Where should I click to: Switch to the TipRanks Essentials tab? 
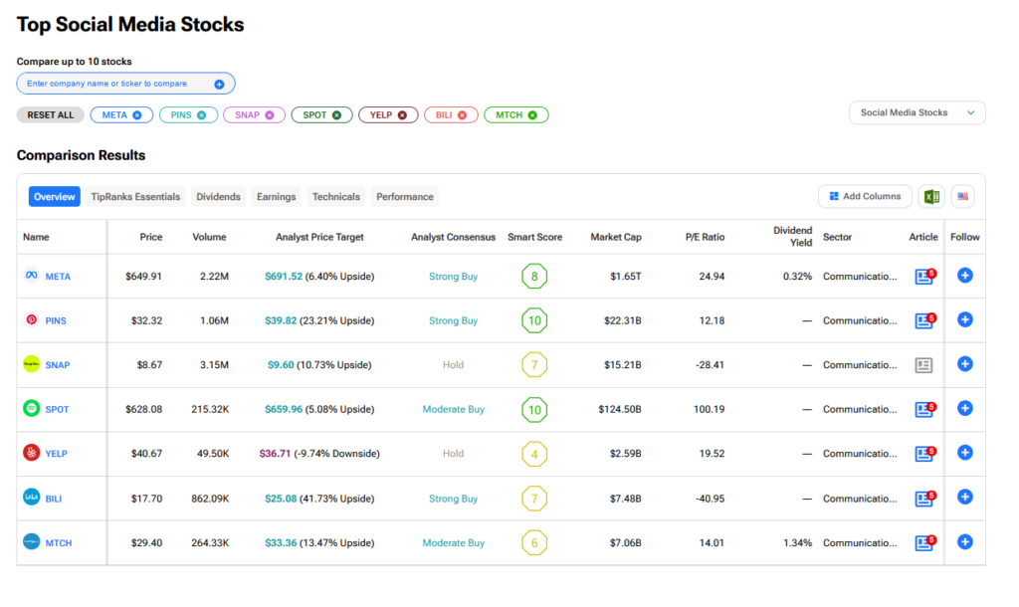tap(135, 197)
